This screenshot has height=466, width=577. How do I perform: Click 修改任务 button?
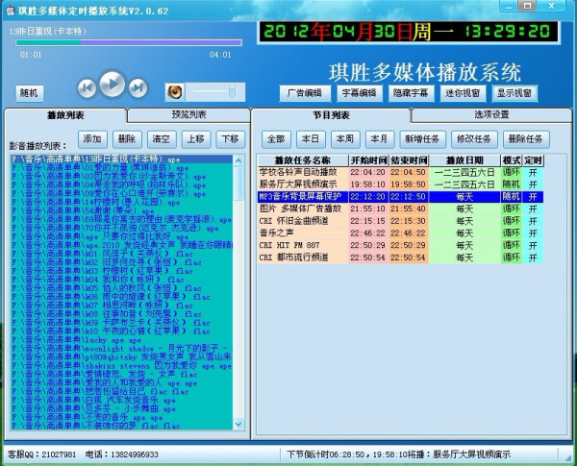click(474, 139)
